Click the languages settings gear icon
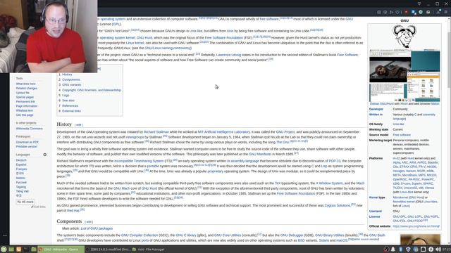This screenshot has width=451, height=253. point(45,155)
